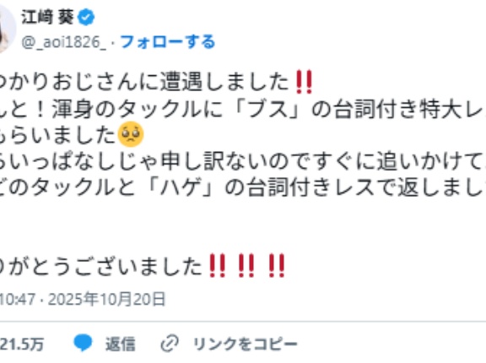This screenshot has width=486, height=363.
Task: Click the tweet line containing 「ハゲ」
Action: click(x=243, y=187)
